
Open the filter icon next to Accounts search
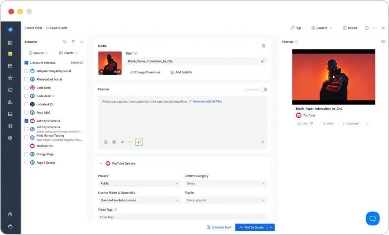[x=73, y=42]
